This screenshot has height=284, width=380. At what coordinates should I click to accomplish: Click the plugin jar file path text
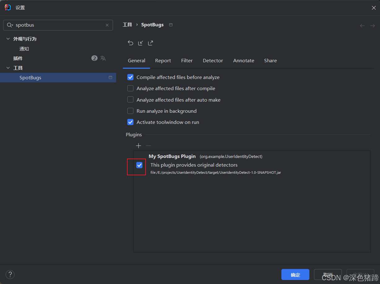coord(216,173)
